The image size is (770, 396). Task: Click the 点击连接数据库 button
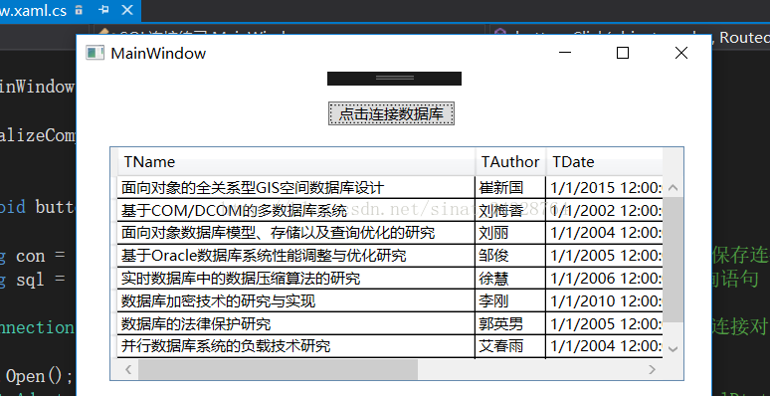coord(391,114)
